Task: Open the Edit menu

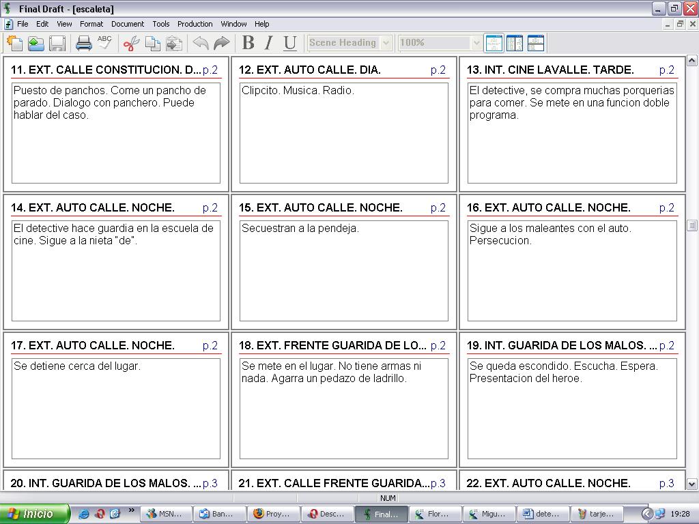Action: coord(42,24)
